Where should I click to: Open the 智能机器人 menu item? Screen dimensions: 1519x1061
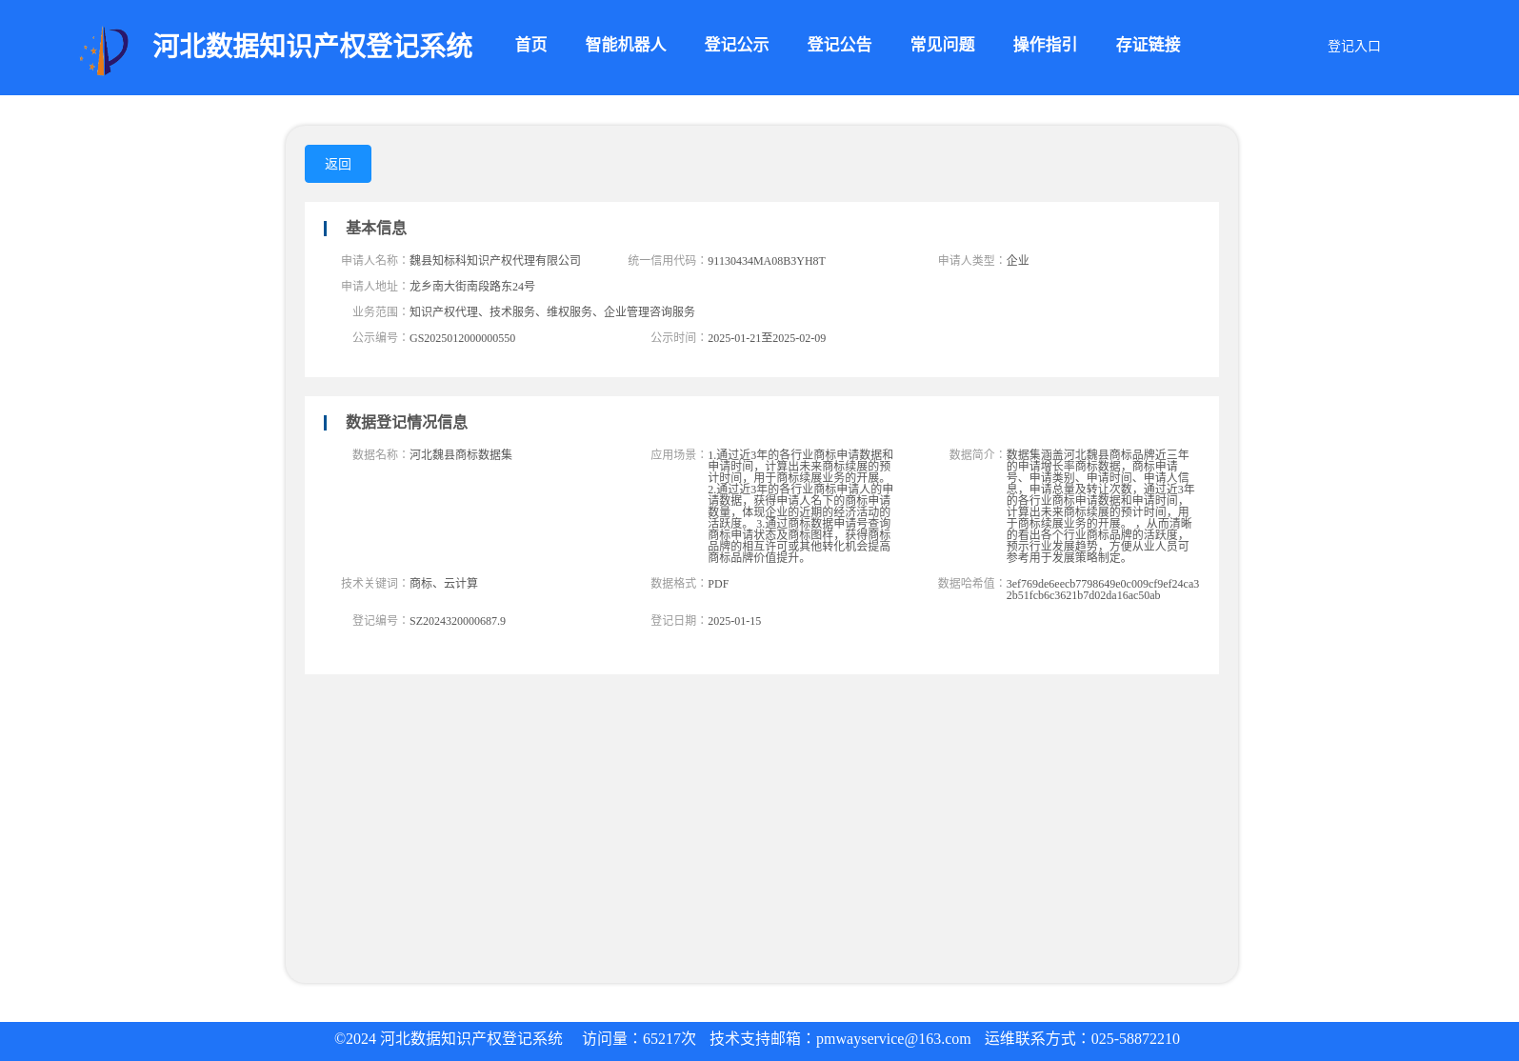click(626, 45)
